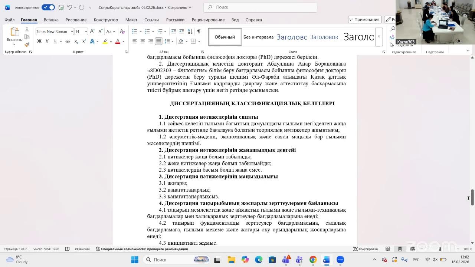Toggle Underline (Ч) formatting

tap(55, 41)
